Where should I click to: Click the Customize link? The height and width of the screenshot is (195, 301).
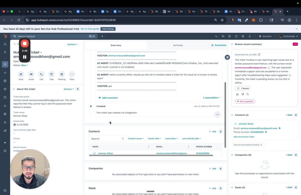[x=219, y=45]
